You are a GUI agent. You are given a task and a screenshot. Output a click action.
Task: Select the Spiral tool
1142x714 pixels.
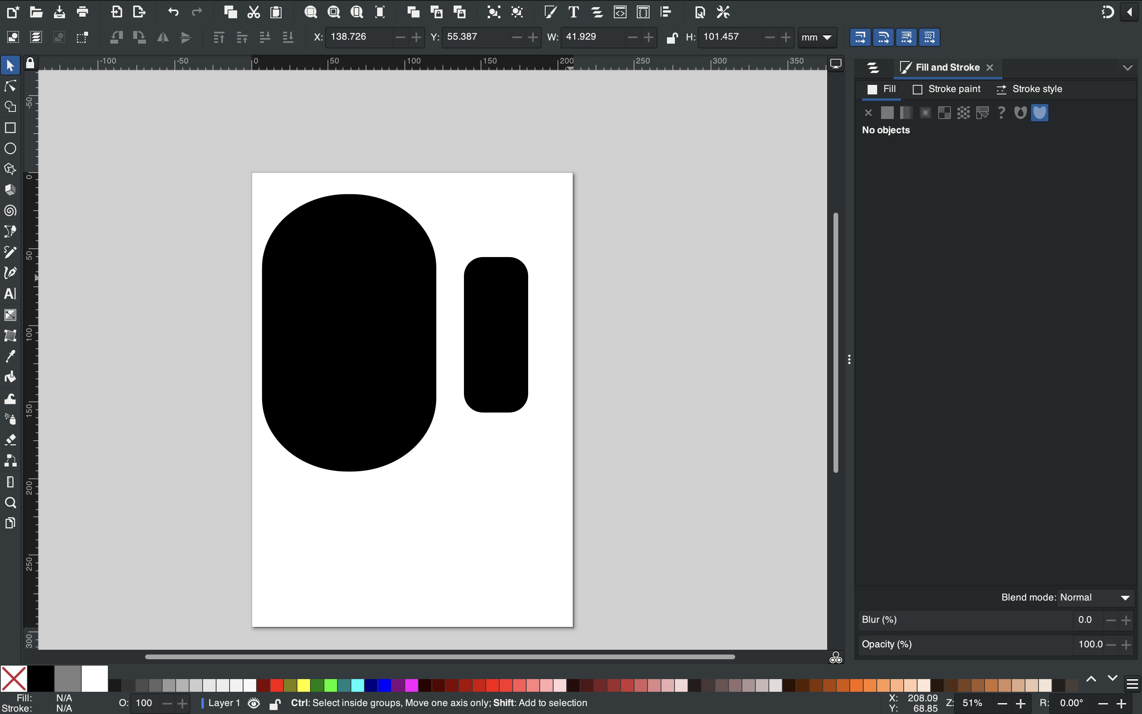click(x=10, y=211)
